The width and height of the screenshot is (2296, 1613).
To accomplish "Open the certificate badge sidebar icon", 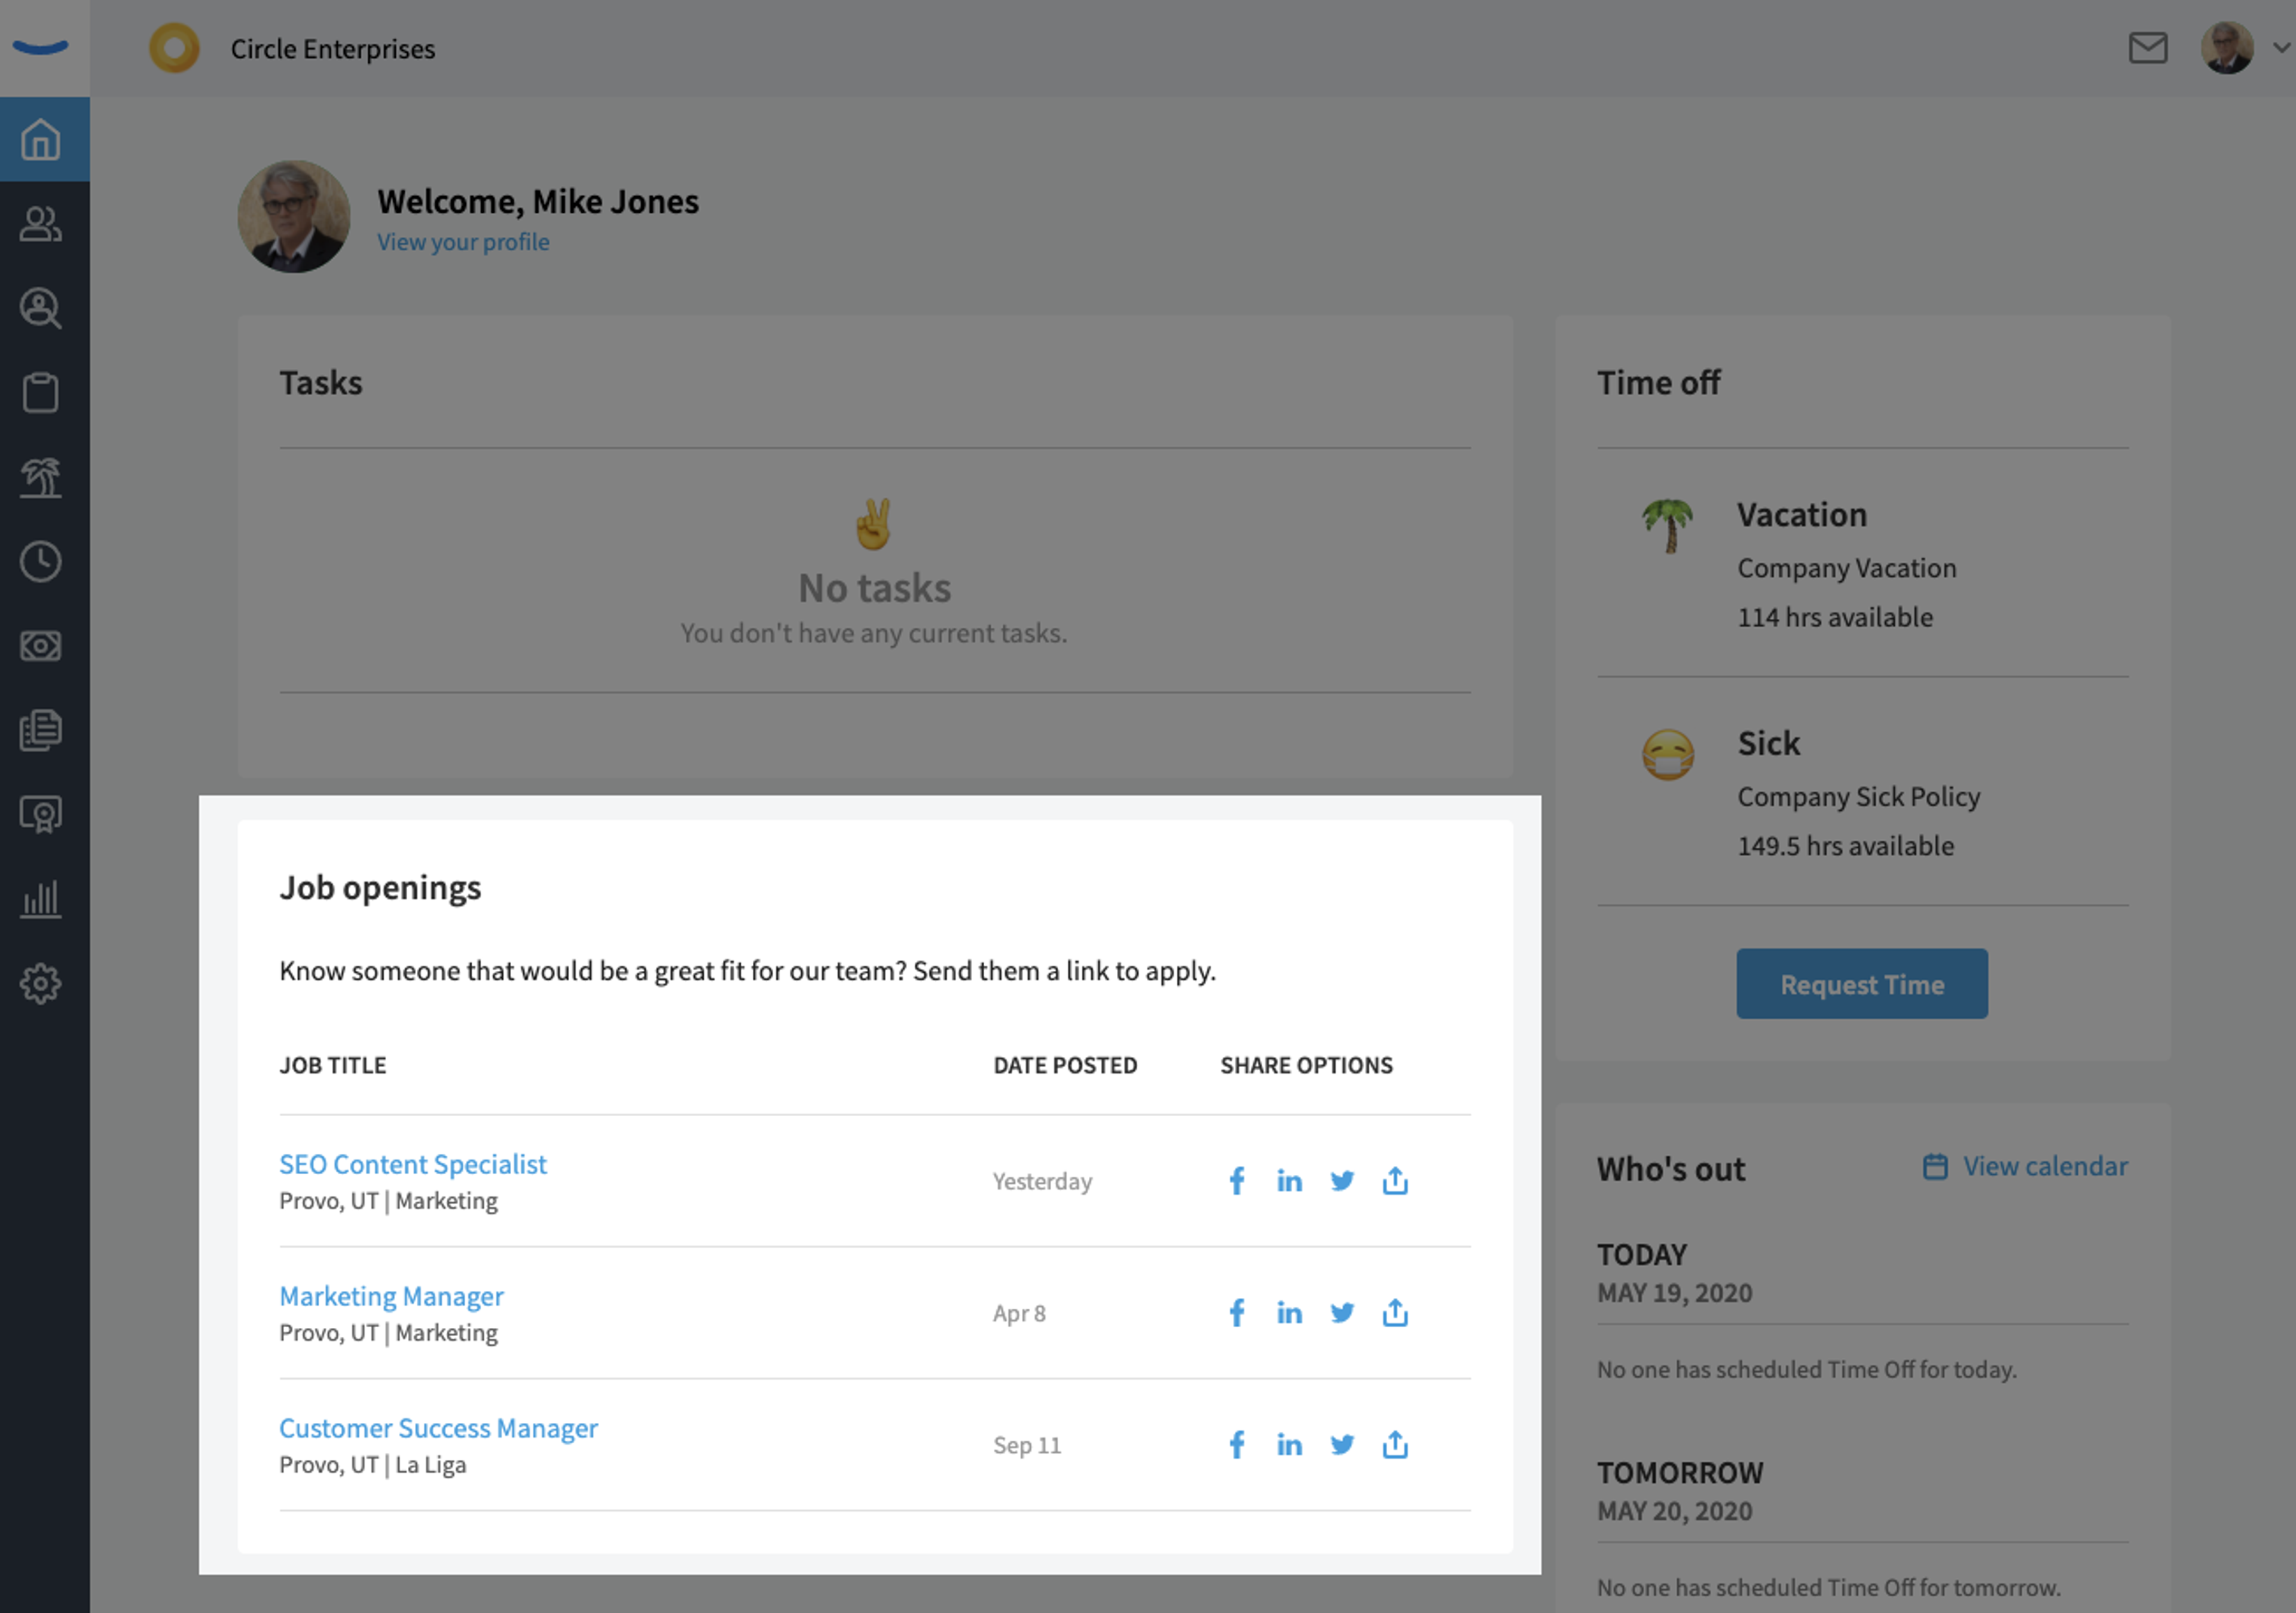I will click(x=41, y=815).
